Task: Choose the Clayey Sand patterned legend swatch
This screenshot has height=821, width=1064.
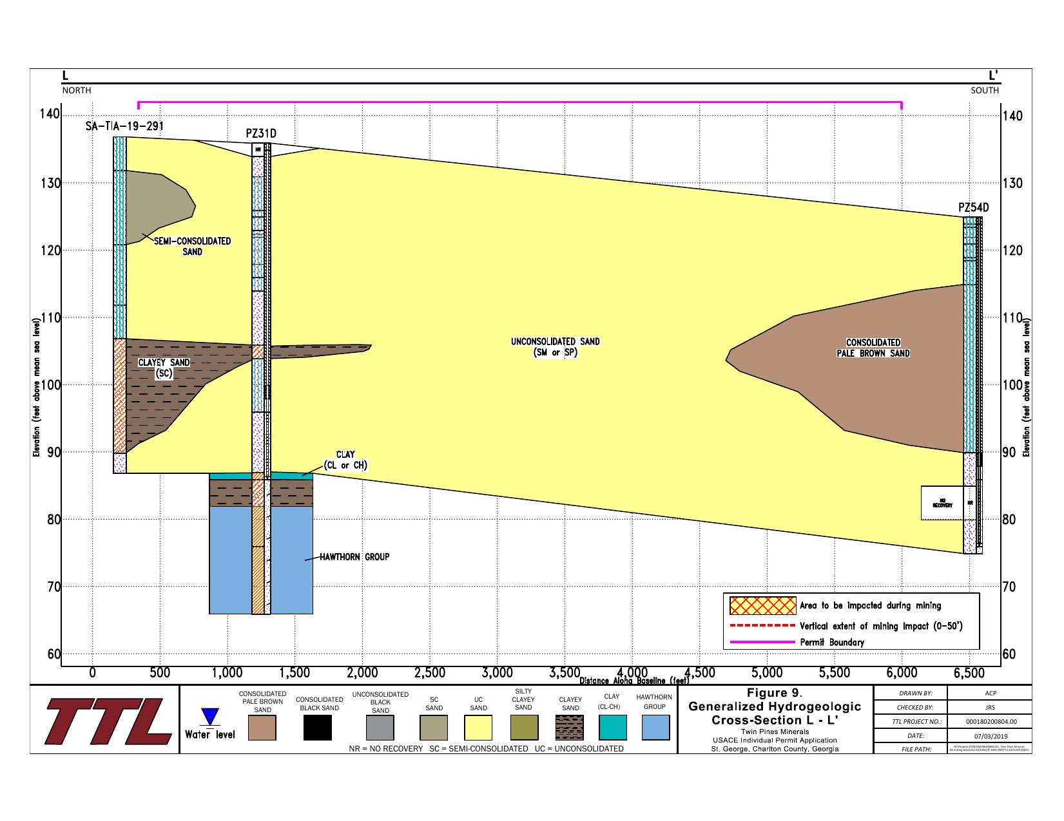Action: (x=570, y=728)
